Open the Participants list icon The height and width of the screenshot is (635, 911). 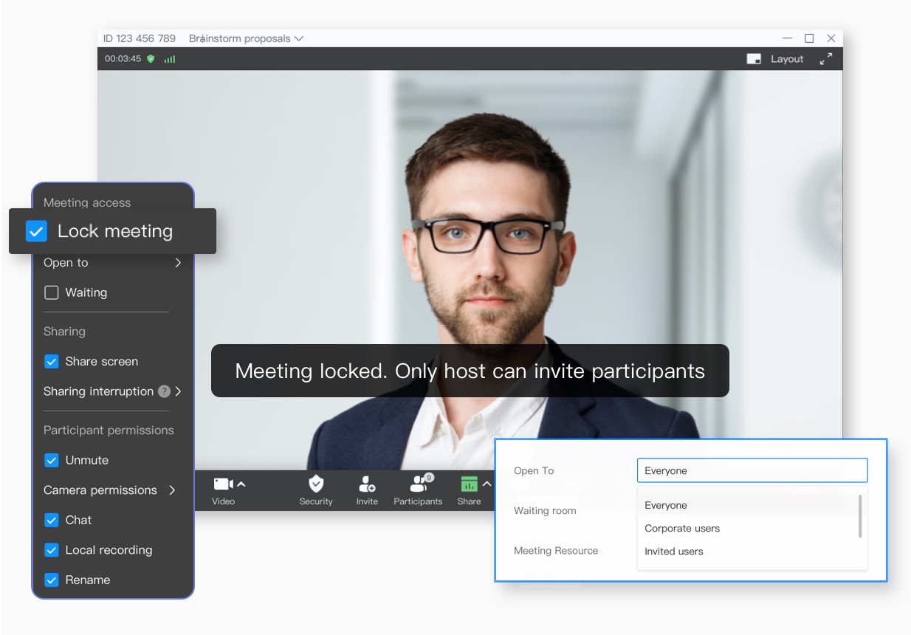pos(419,484)
